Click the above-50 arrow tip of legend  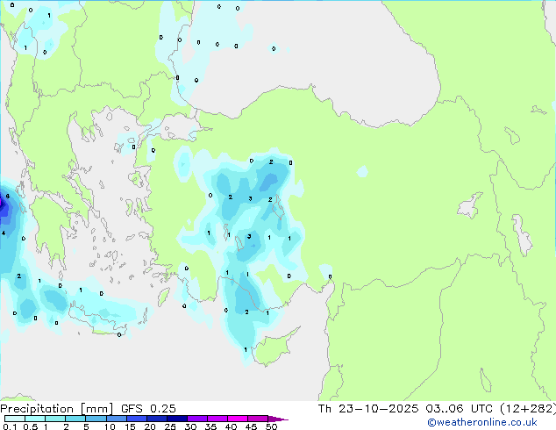click(x=278, y=419)
